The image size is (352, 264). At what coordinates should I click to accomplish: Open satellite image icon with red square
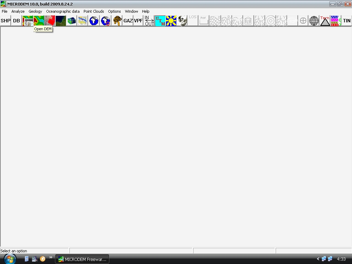pyautogui.click(x=49, y=21)
